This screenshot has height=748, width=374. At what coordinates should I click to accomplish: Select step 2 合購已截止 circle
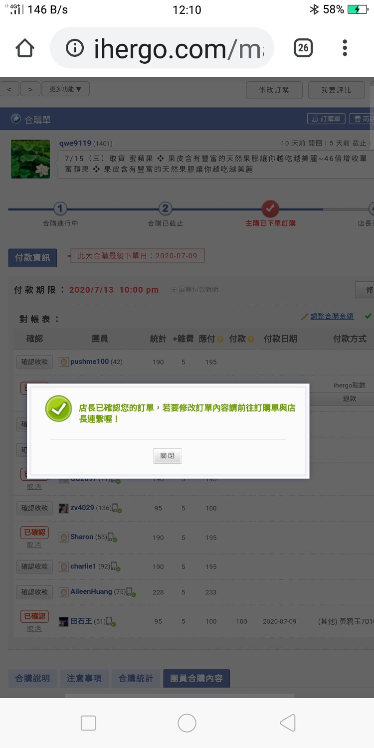[165, 209]
